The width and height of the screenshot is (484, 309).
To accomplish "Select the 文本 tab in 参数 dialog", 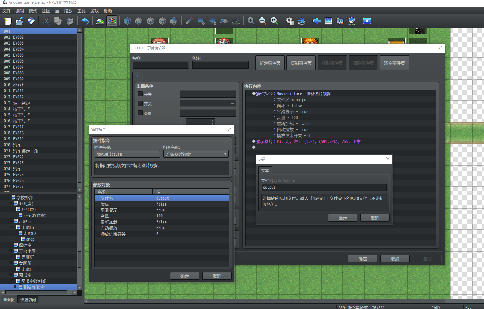I will coord(265,171).
